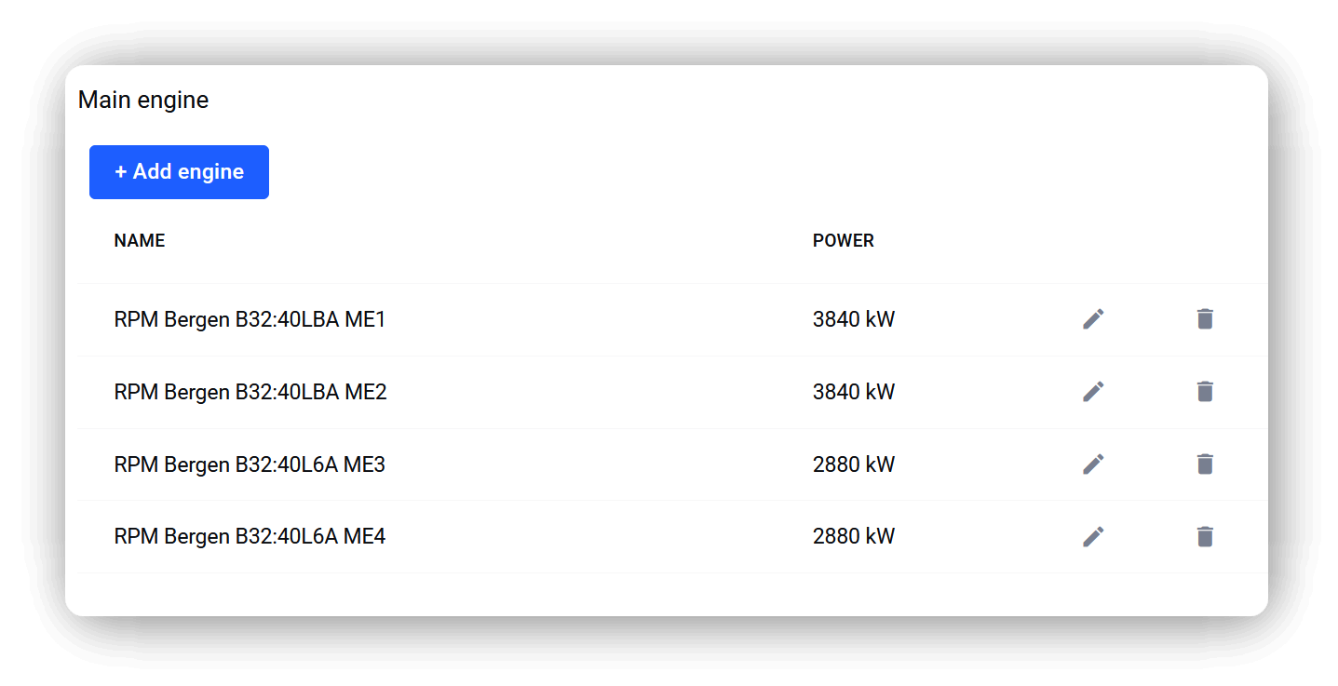This screenshot has height=686, width=1338.
Task: Click the Add engine button
Action: [x=179, y=172]
